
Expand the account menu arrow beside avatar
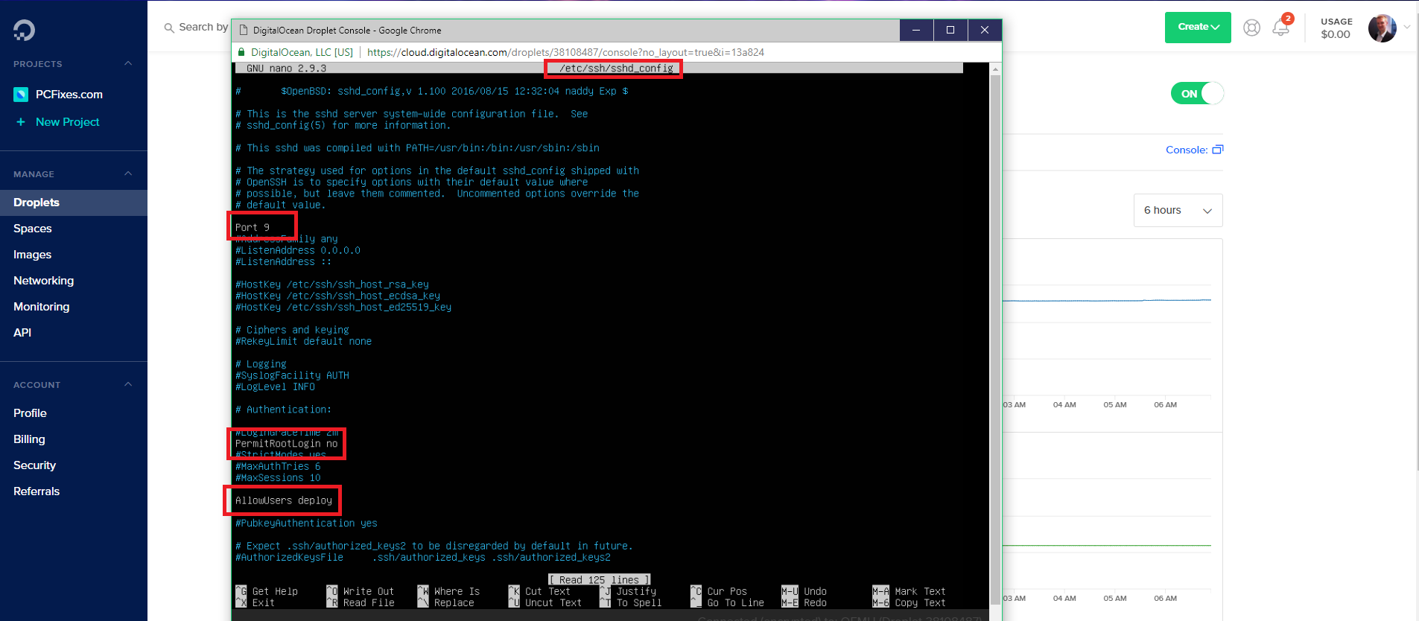pyautogui.click(x=1407, y=27)
